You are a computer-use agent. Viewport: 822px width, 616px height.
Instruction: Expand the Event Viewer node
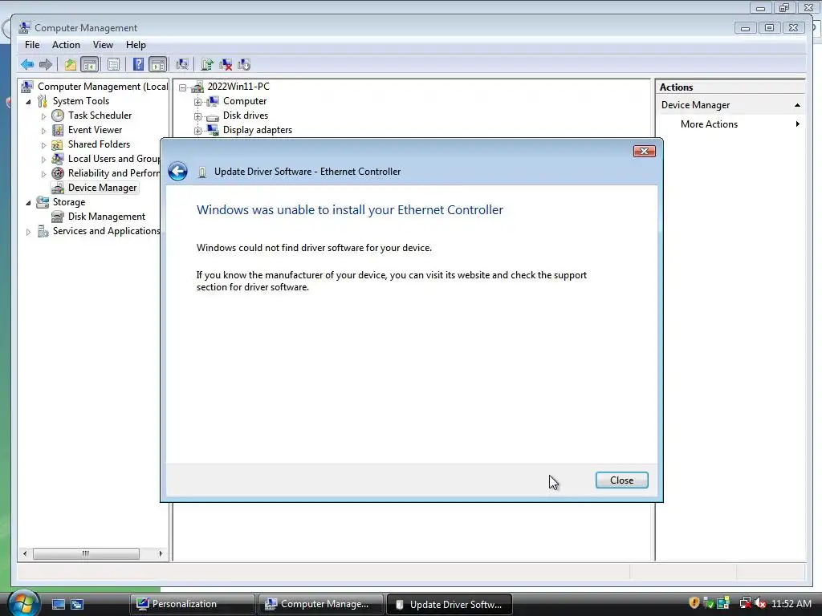click(x=43, y=131)
